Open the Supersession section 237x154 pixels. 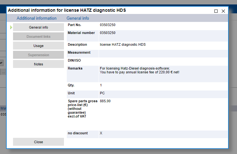[38, 55]
